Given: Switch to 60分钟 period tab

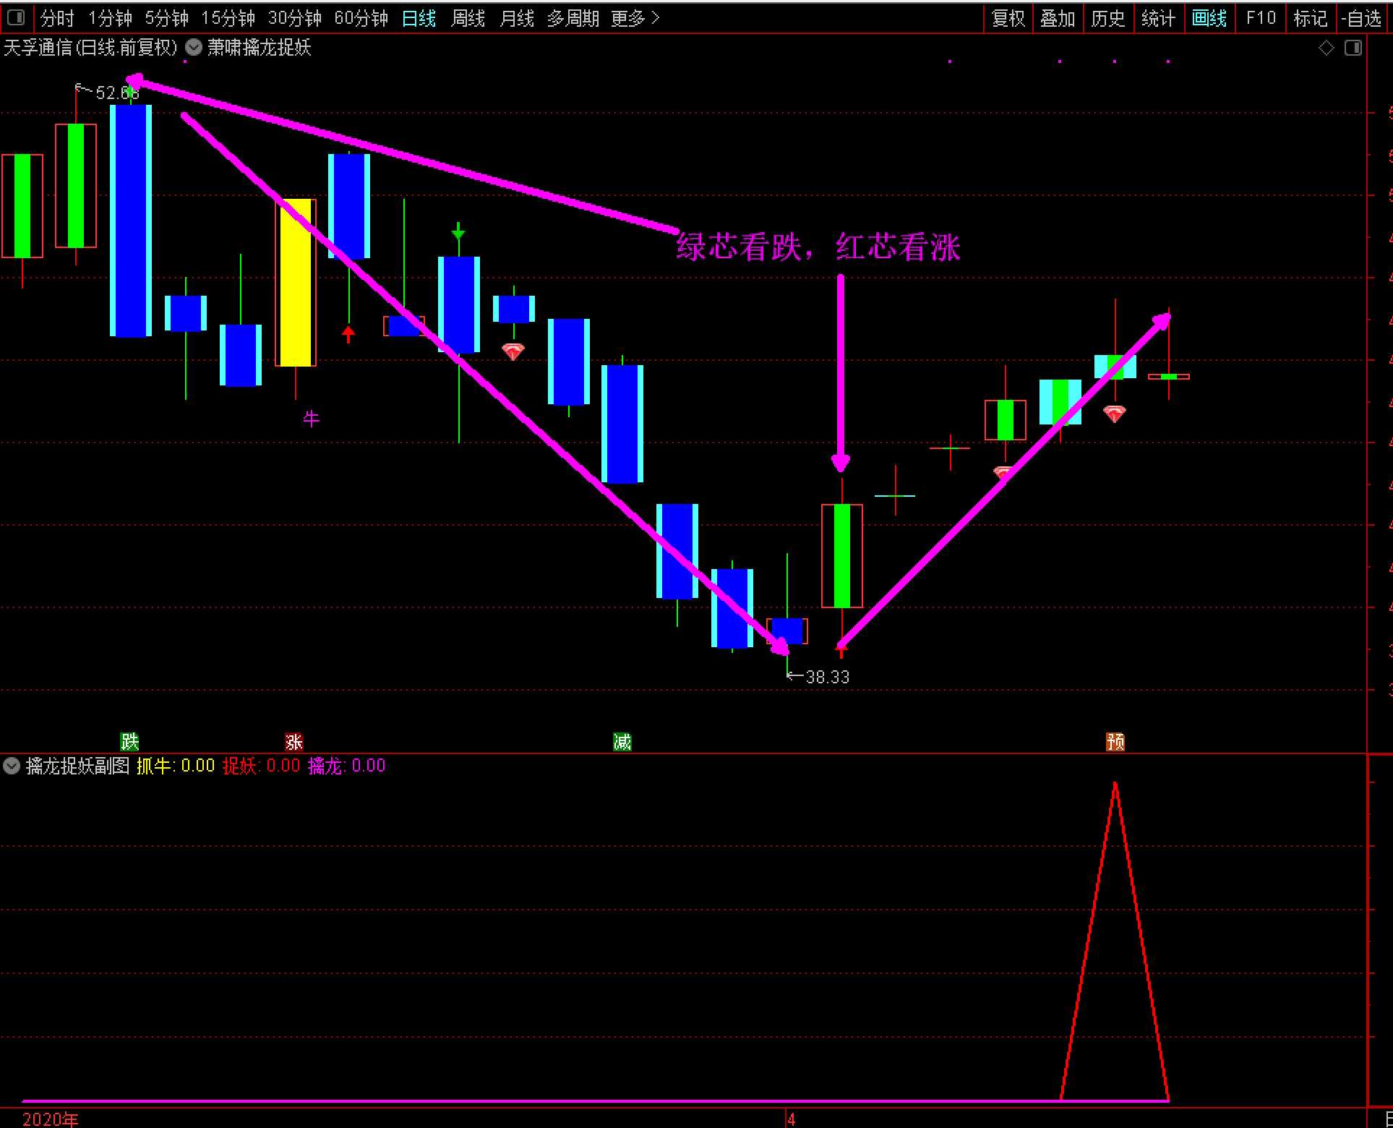Looking at the screenshot, I should [x=361, y=18].
